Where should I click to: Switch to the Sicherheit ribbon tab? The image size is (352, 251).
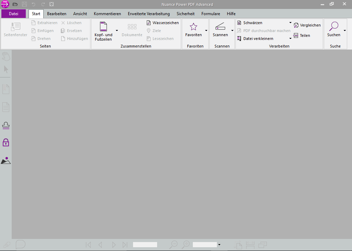coord(186,14)
